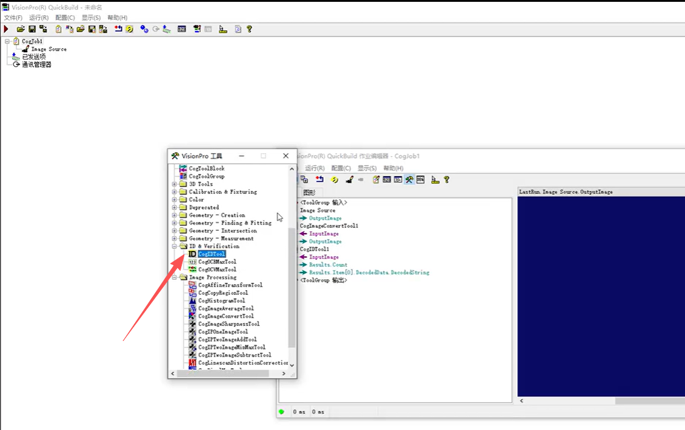This screenshot has width=685, height=430.
Task: Click the yellow circular run-continuous icon in main toolbar
Action: [x=129, y=29]
